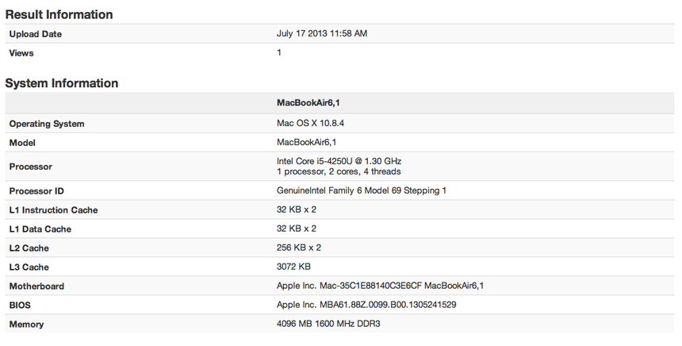Select the GenuineIntel Family 6 Model 69 value

click(x=362, y=191)
